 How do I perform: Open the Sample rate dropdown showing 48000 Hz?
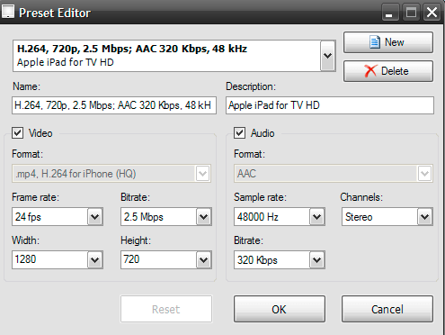tap(317, 217)
